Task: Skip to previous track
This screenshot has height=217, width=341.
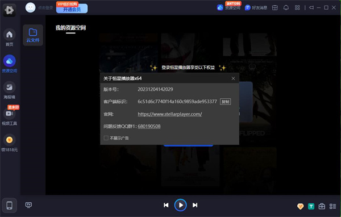Action: (x=166, y=205)
